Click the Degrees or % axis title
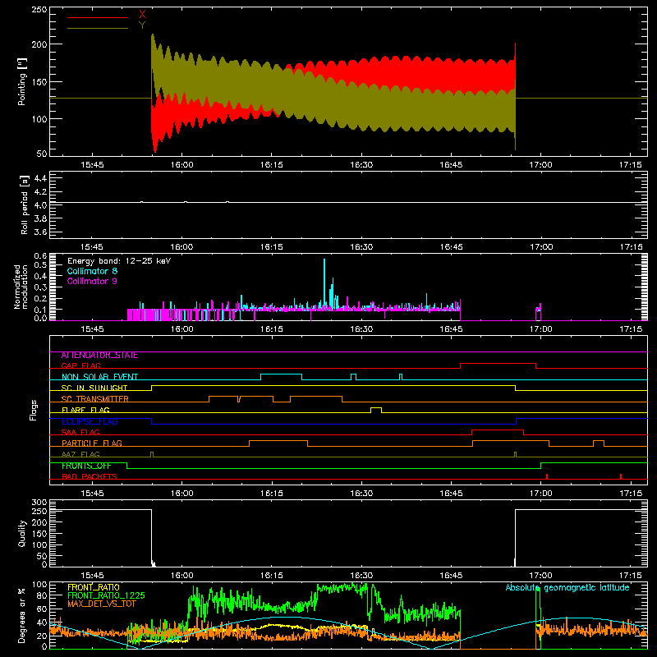Screen dimensions: 657x657 coord(22,615)
